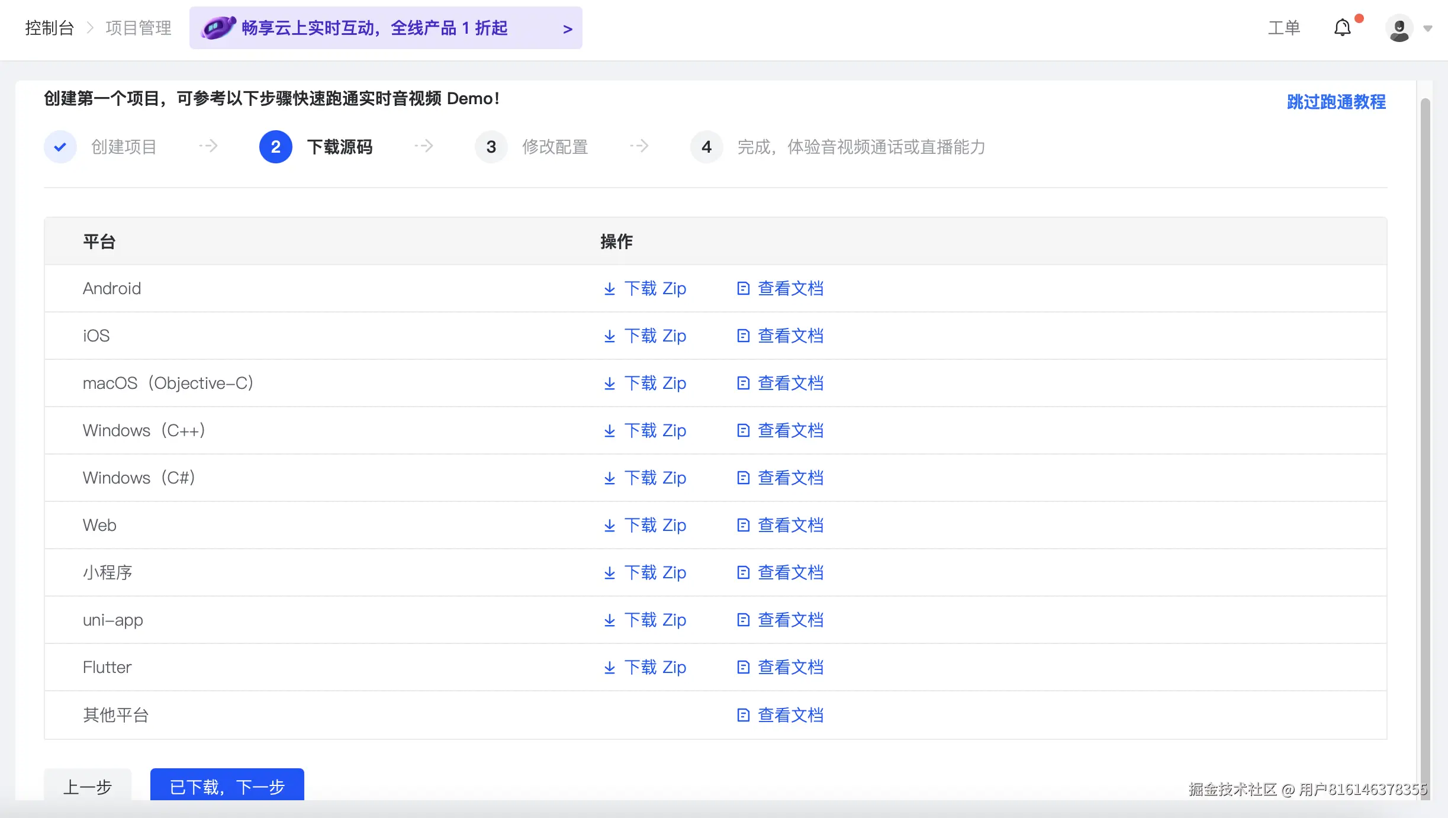The height and width of the screenshot is (818, 1448).
Task: Open the 工单 menu item
Action: [x=1283, y=28]
